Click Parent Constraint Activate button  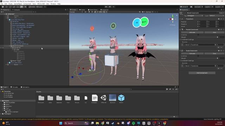point(192,33)
